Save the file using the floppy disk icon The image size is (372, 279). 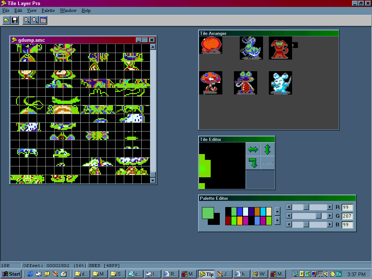[15, 20]
